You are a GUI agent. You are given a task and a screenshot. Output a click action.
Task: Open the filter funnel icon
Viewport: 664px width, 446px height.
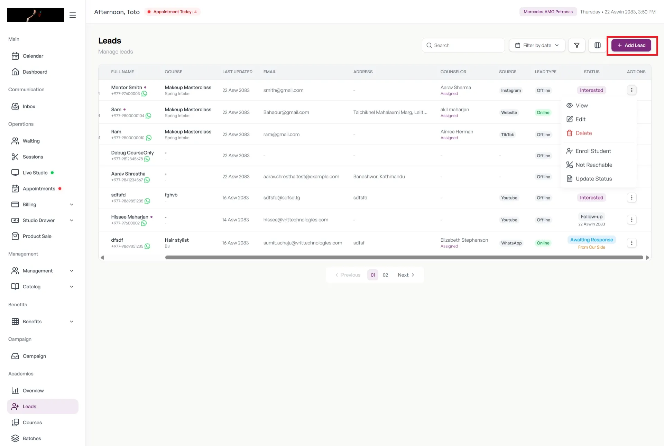(x=577, y=45)
